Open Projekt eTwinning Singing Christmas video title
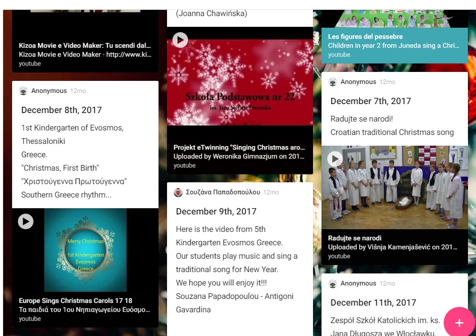 pyautogui.click(x=239, y=147)
